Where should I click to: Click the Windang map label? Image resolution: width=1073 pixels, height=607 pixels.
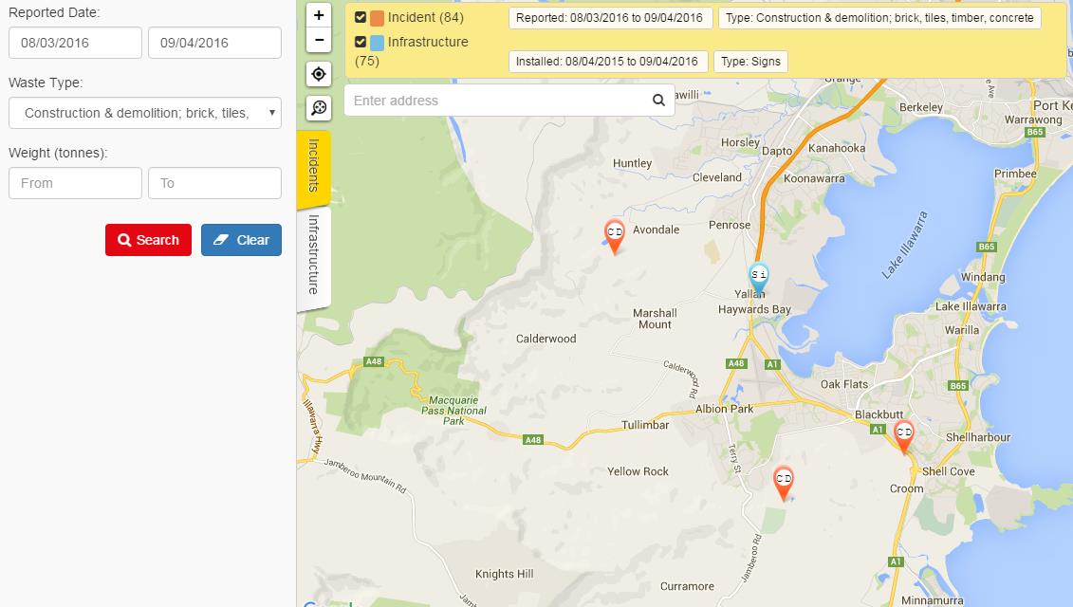(x=983, y=277)
